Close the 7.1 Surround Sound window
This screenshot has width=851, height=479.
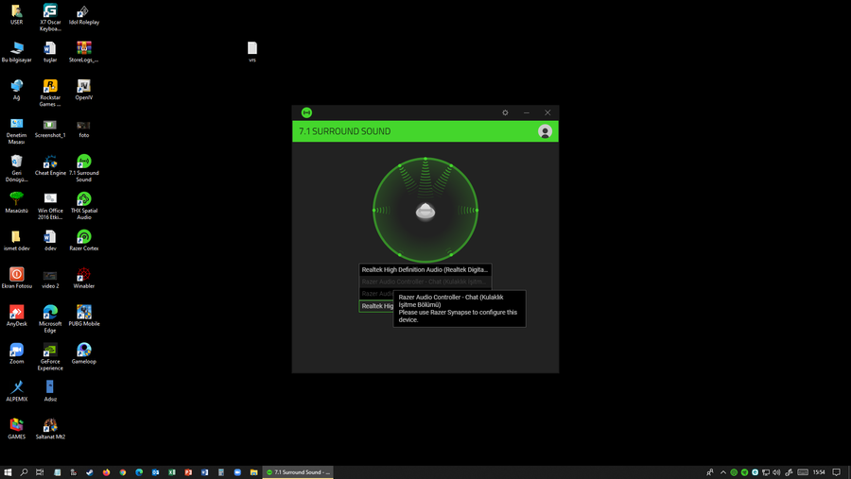tap(547, 112)
